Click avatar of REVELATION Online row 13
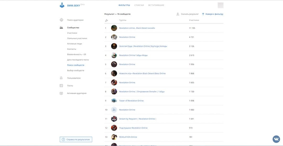This screenshot has height=146, width=283. tap(114, 137)
